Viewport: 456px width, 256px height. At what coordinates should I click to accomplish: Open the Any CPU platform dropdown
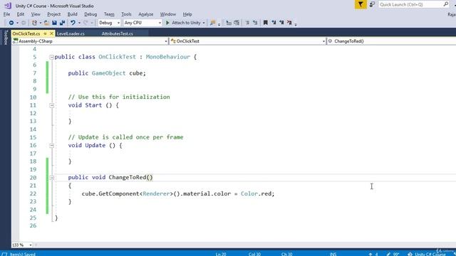(x=142, y=23)
